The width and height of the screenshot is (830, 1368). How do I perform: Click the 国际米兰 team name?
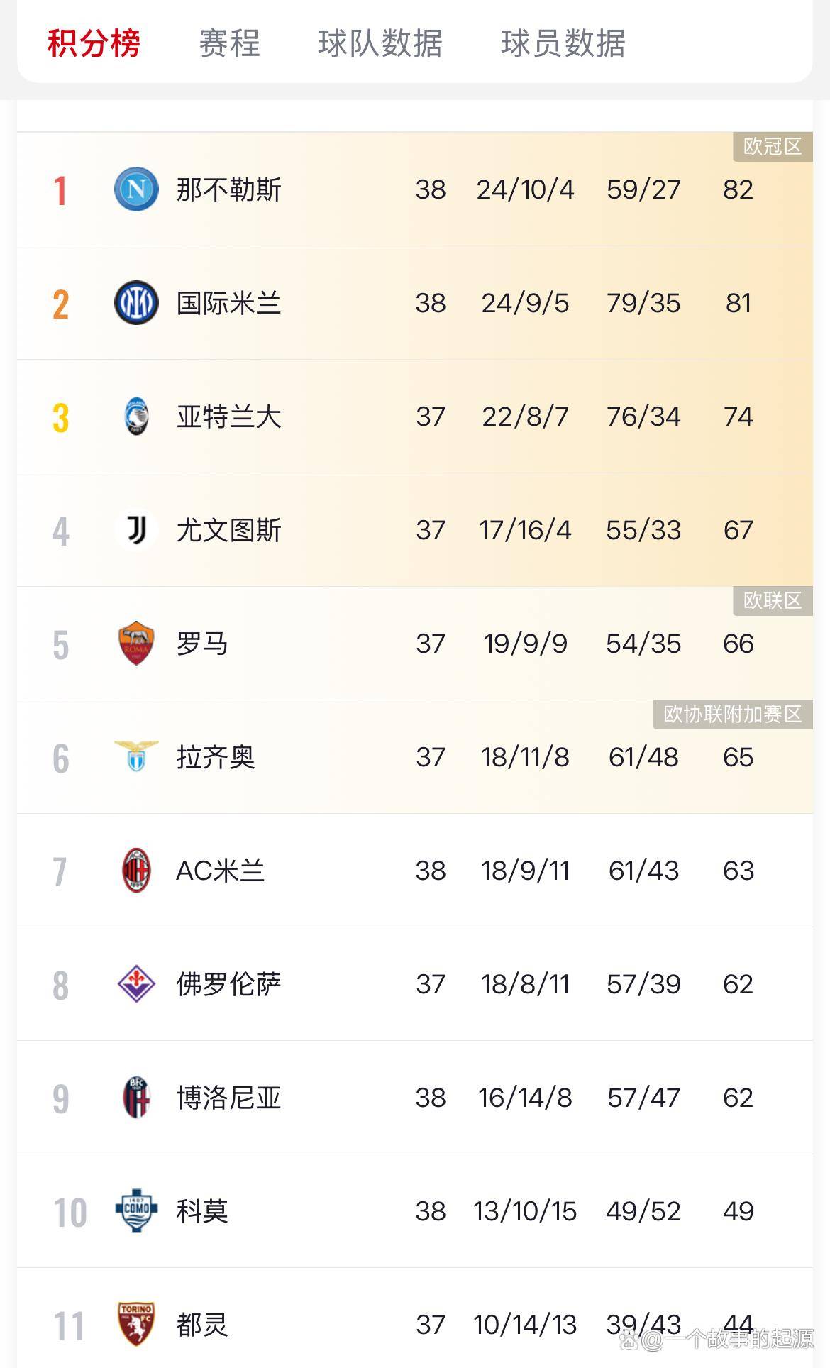pyautogui.click(x=228, y=303)
